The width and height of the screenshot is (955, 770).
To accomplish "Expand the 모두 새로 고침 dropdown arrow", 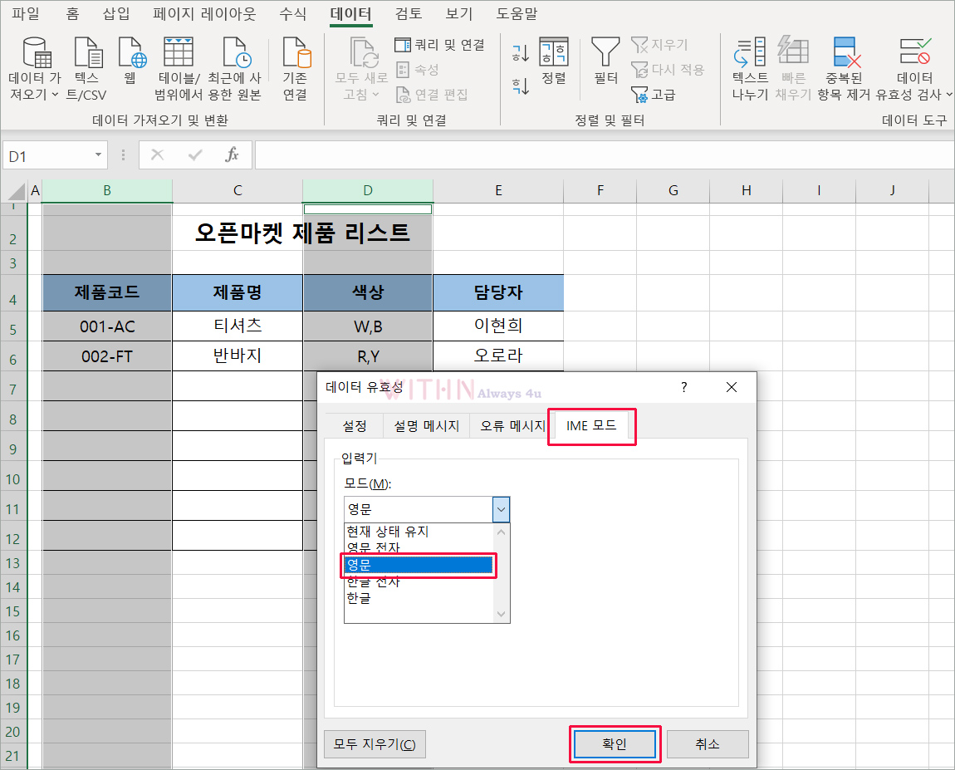I will coord(375,95).
